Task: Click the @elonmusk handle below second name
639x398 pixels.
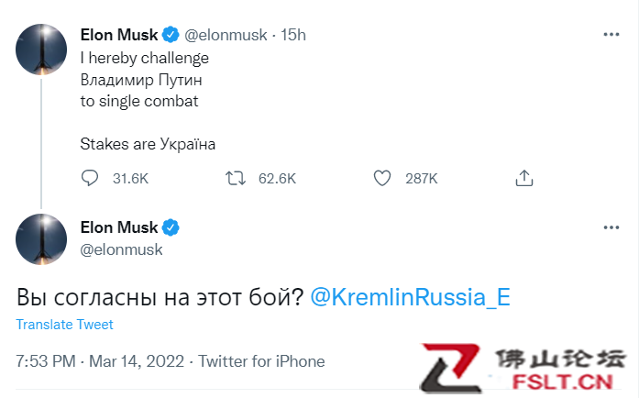Action: point(121,248)
